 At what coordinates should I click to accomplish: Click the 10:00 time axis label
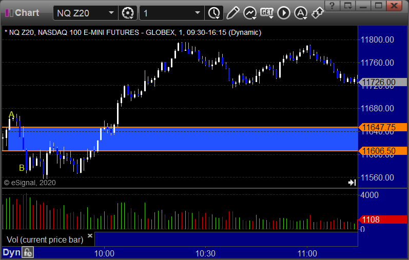tap(104, 253)
